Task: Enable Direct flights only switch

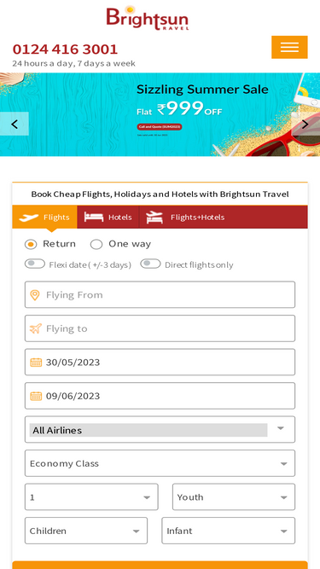Action: (x=150, y=264)
